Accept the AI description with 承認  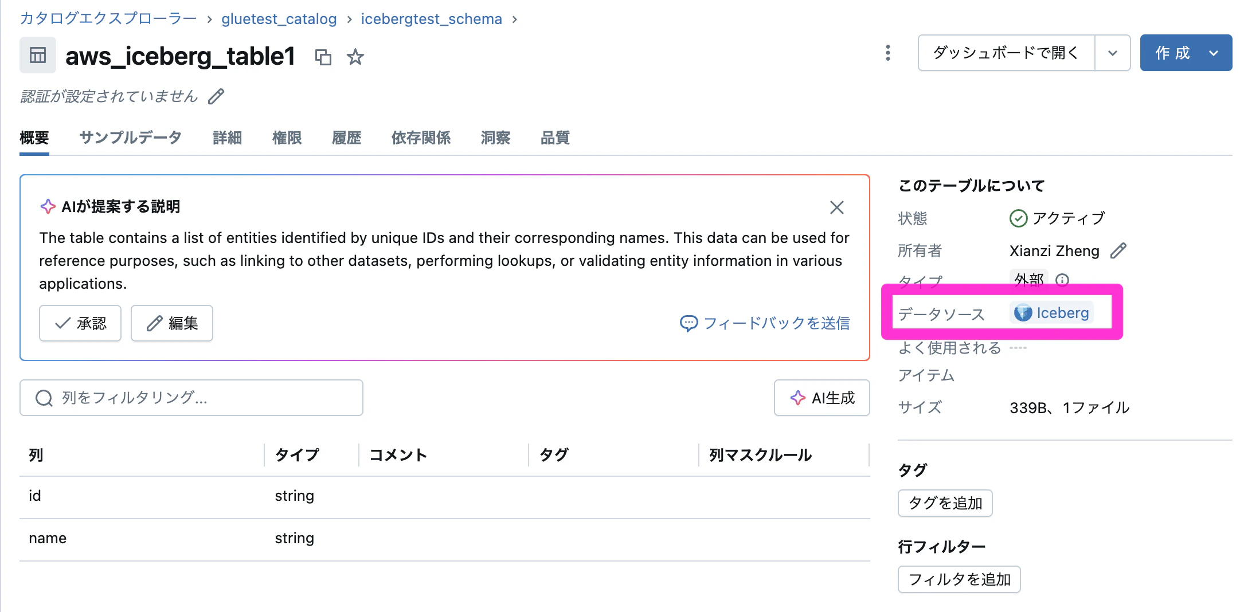coord(80,323)
